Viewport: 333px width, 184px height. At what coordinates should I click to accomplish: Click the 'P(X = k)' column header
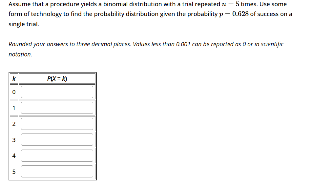(57, 79)
